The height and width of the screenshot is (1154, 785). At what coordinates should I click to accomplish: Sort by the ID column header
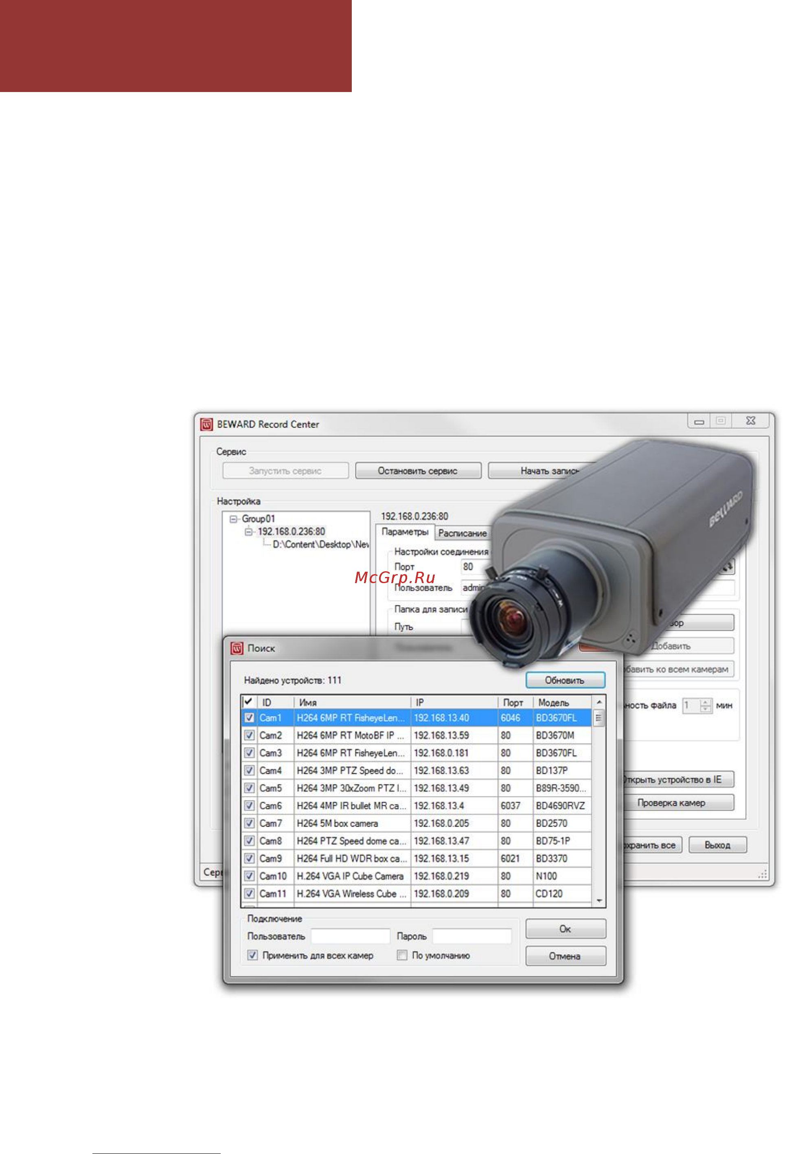276,703
